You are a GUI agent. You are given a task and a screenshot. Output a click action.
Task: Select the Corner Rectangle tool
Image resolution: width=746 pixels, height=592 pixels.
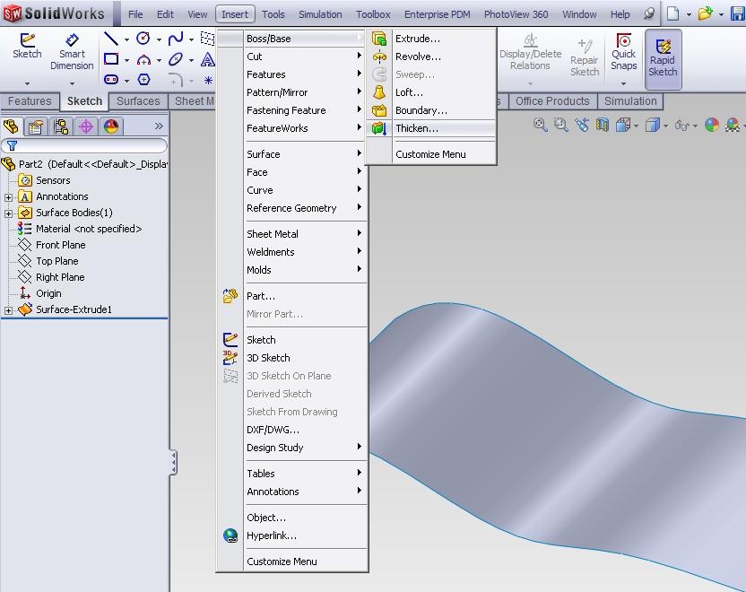(111, 59)
